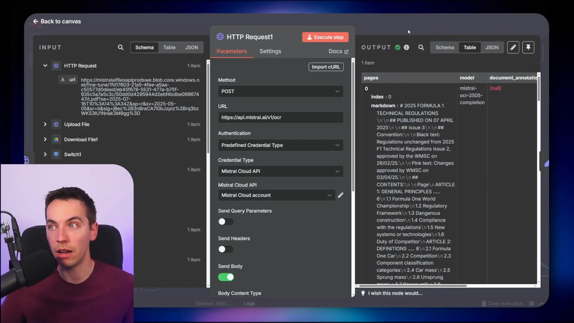The image size is (574, 323).
Task: Open the Docs link
Action: [338, 51]
